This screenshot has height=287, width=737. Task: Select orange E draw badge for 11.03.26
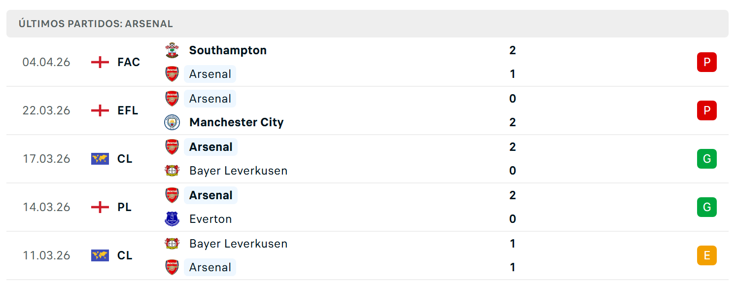[706, 255]
